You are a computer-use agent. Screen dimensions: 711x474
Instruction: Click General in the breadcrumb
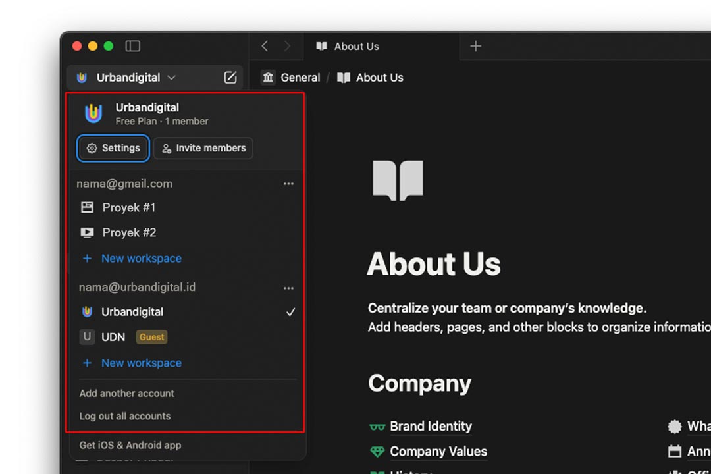pyautogui.click(x=300, y=78)
